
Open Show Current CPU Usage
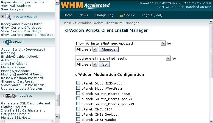click(x=21, y=28)
